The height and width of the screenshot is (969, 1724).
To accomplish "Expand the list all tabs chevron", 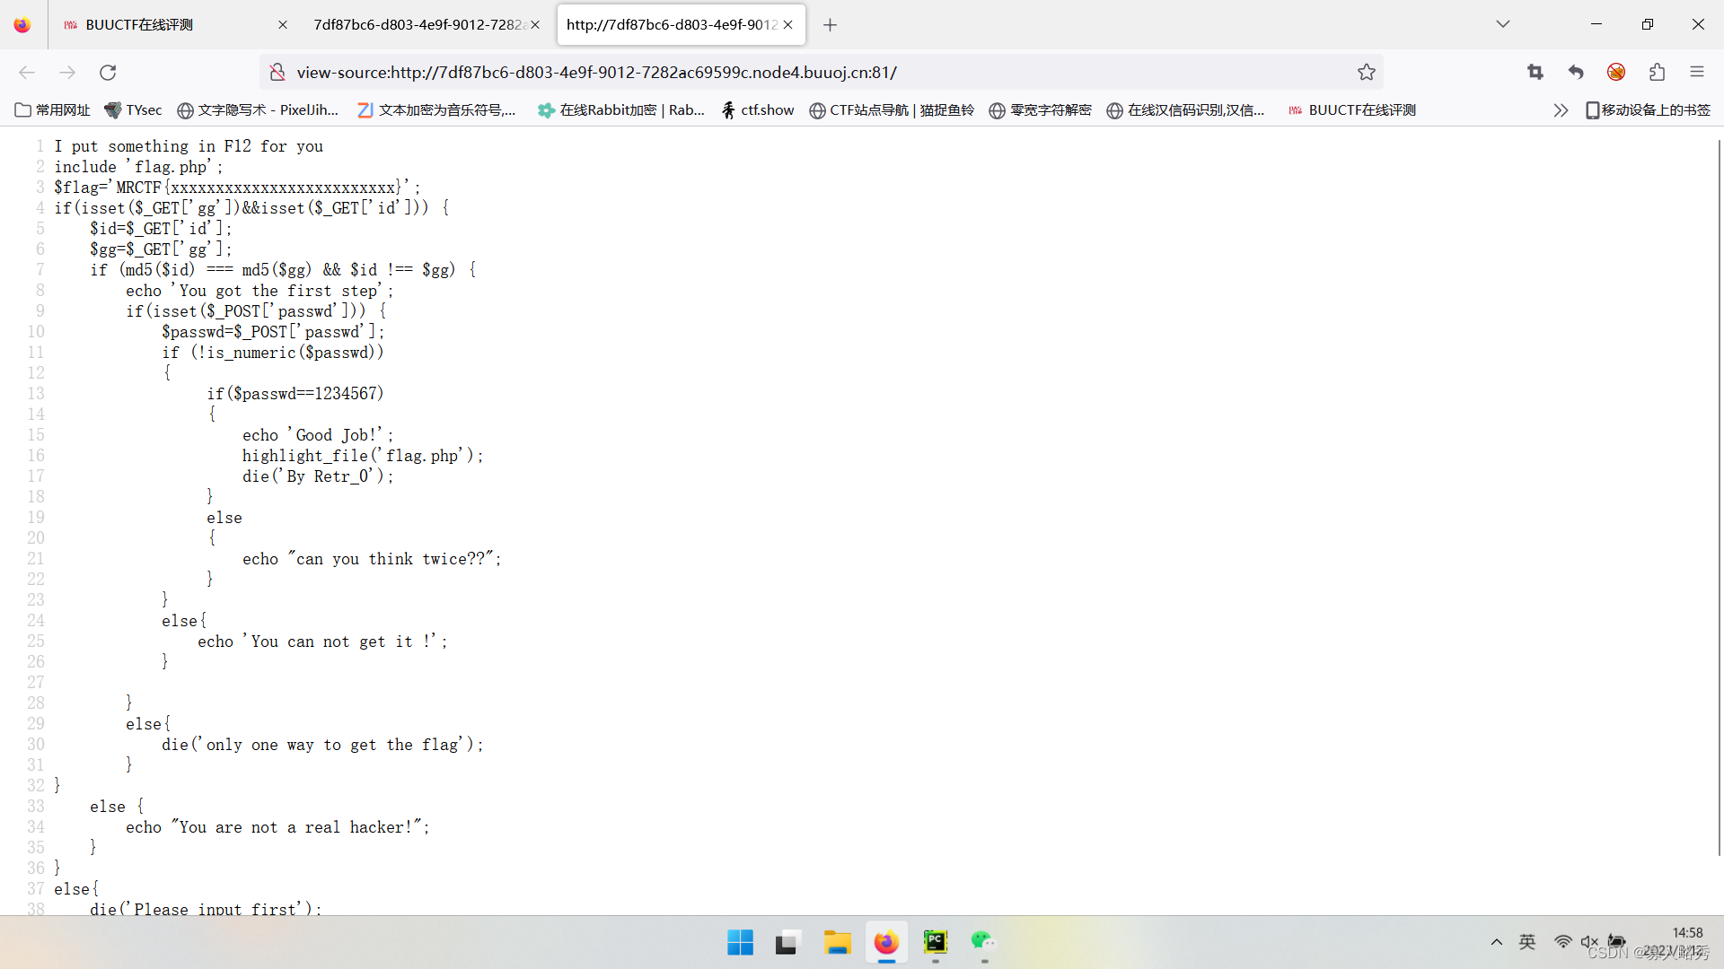I will click(1502, 24).
